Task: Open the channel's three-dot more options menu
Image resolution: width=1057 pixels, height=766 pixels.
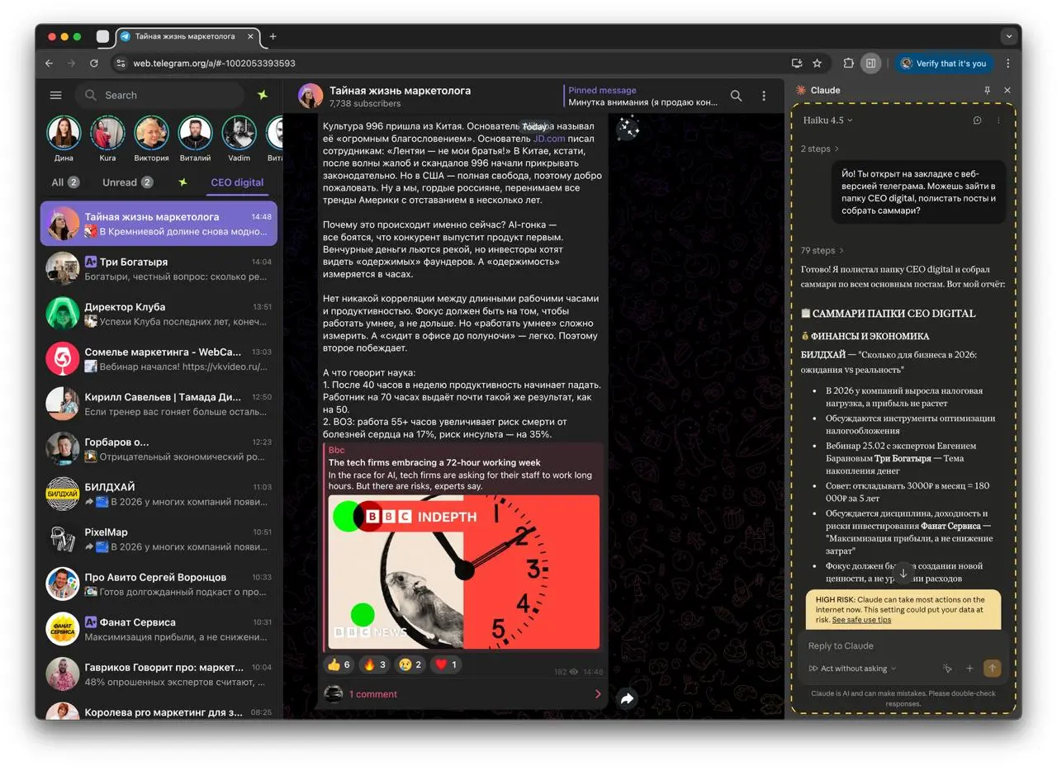Action: click(x=764, y=96)
